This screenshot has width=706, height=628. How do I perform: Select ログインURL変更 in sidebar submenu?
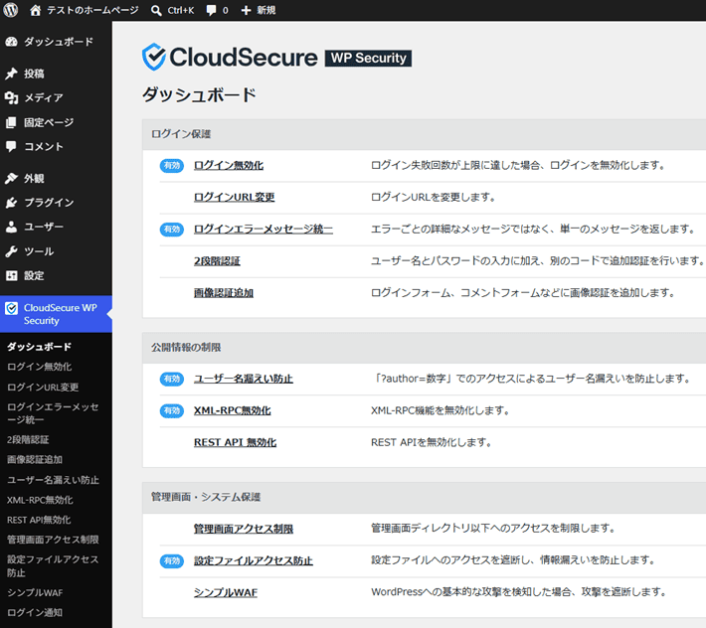point(43,387)
